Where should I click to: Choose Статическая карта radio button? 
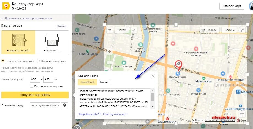[38, 61]
